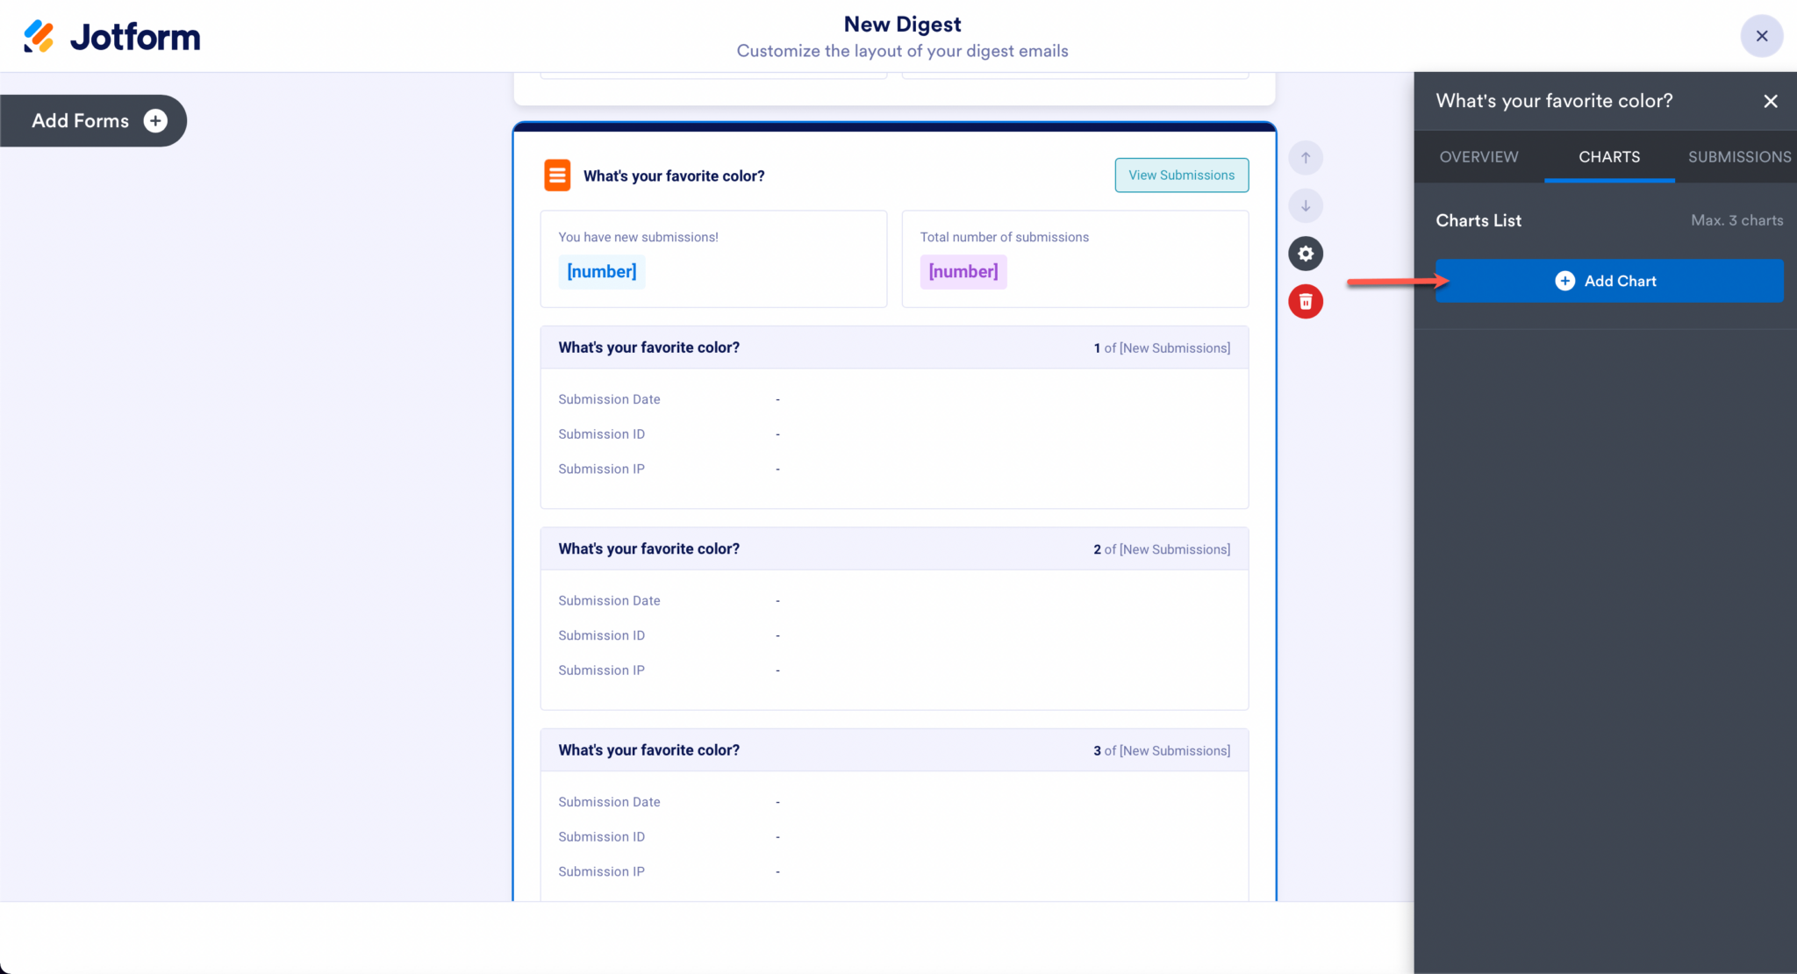
Task: Click the Jotform logo
Action: click(x=111, y=36)
